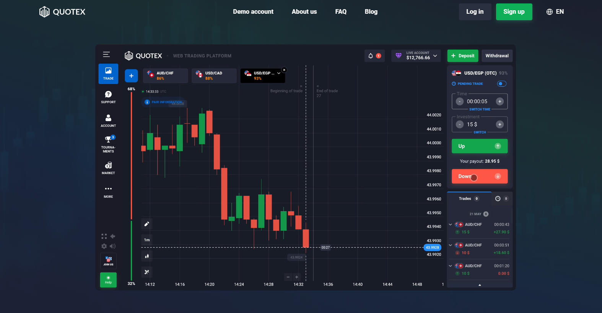Increase trade time with plus button
This screenshot has width=602, height=313.
[499, 102]
